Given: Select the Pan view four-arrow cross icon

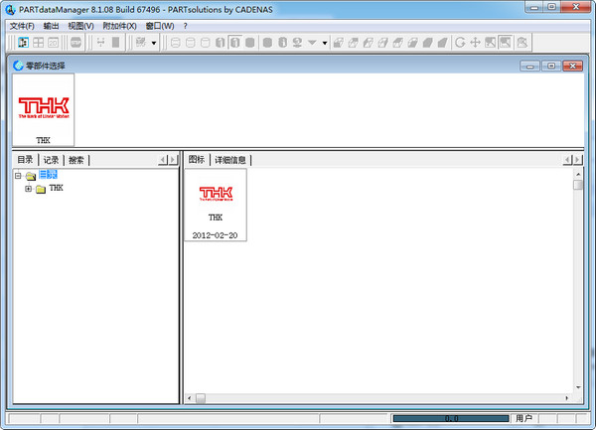Looking at the screenshot, I should click(x=475, y=42).
